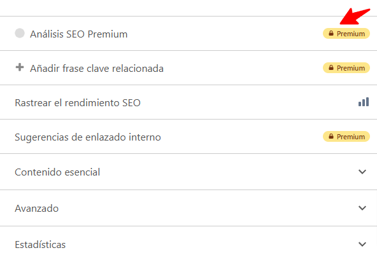Image resolution: width=377 pixels, height=262 pixels.
Task: Click lock icon on Sugerencias de enlazado badge
Action: [x=331, y=136]
